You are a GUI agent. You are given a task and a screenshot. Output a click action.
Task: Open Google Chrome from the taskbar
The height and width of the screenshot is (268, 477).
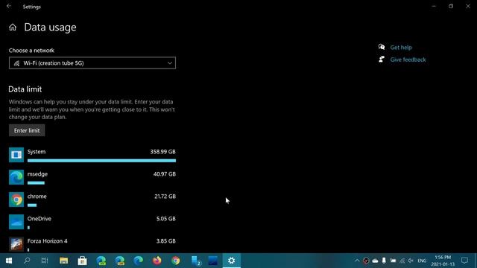click(x=176, y=261)
